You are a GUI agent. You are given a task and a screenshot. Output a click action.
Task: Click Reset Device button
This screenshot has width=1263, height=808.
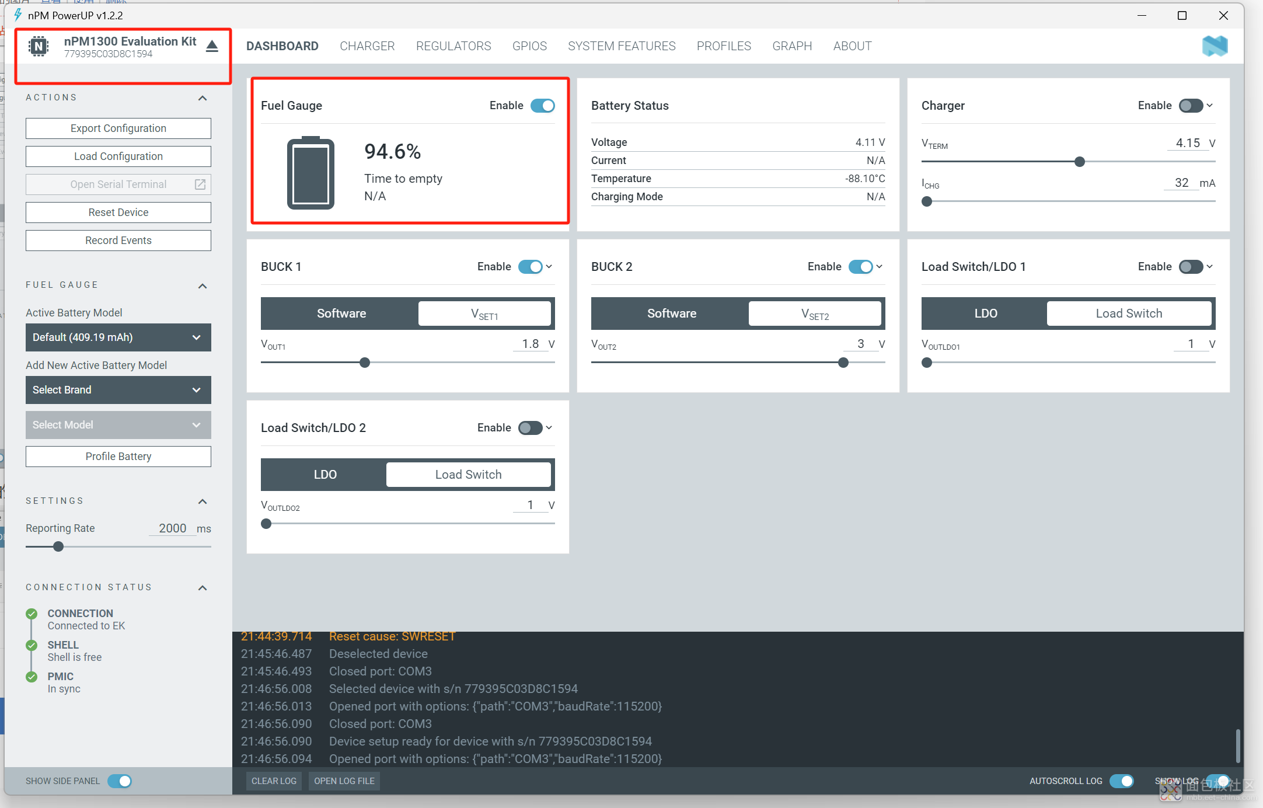118,213
